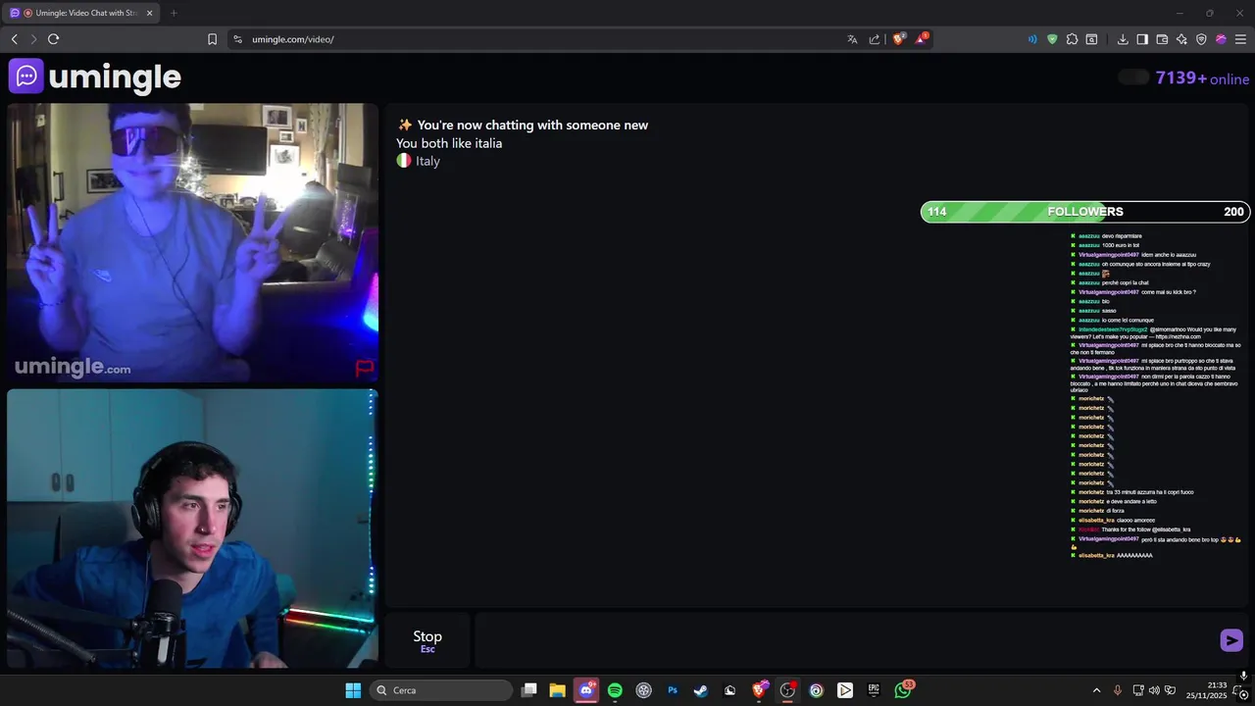
Task: Click the green followers progress bar
Action: tap(1085, 212)
